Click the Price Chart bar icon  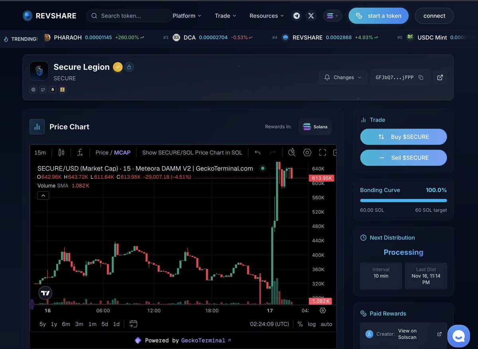coord(37,127)
